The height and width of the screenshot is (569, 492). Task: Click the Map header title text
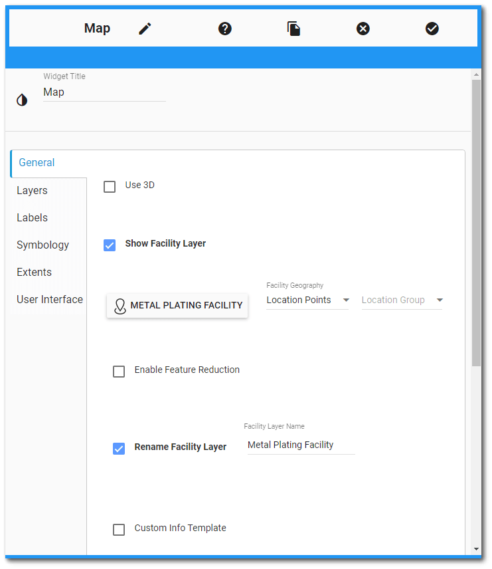coord(97,29)
